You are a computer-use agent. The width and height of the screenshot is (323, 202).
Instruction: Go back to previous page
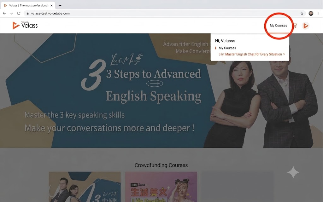click(4, 13)
